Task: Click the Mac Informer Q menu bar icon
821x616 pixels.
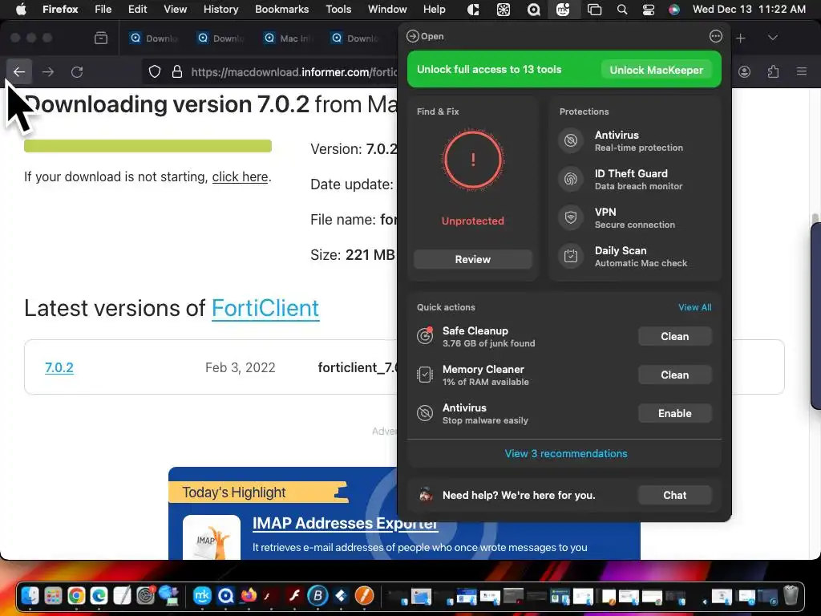Action: pyautogui.click(x=533, y=10)
